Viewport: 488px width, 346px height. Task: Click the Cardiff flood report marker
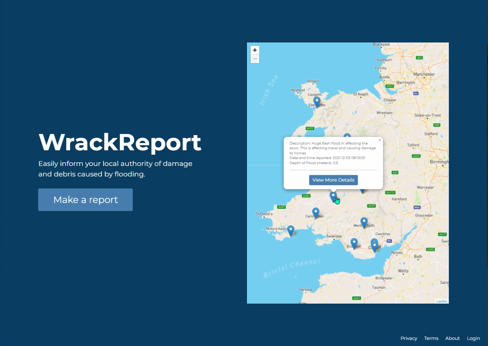pyautogui.click(x=375, y=245)
